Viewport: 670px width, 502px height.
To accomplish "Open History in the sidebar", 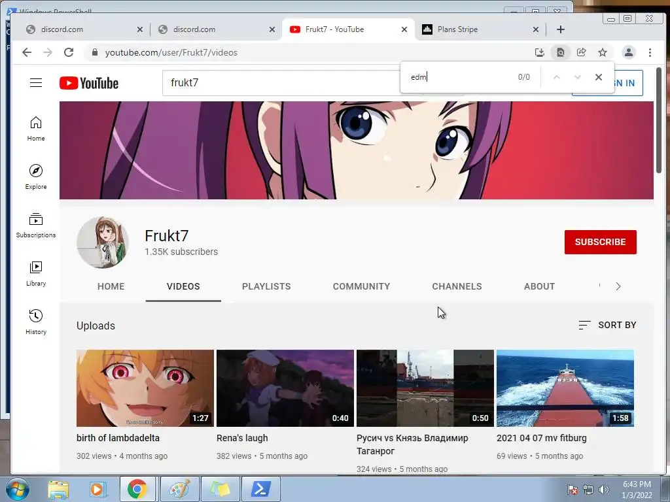I will (x=36, y=322).
